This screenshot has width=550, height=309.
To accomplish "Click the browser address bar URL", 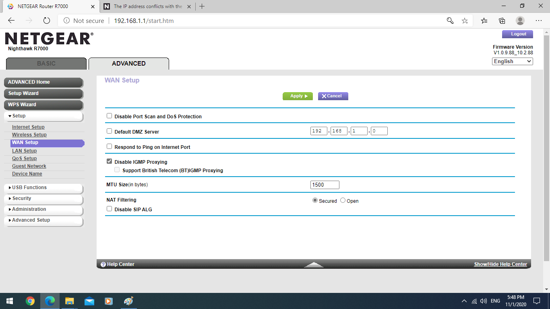I will click(144, 21).
